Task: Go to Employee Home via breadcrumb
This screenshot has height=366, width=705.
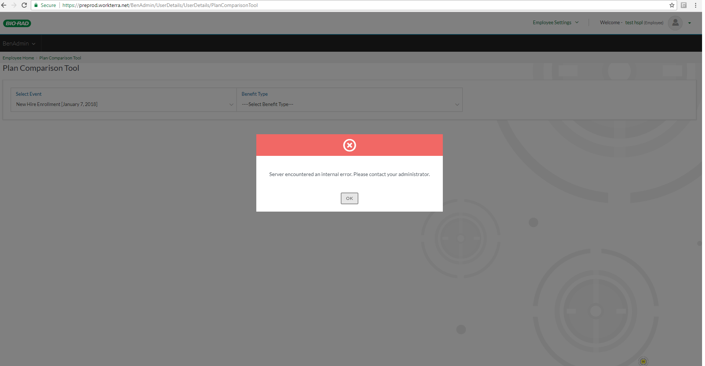Action: (x=18, y=58)
